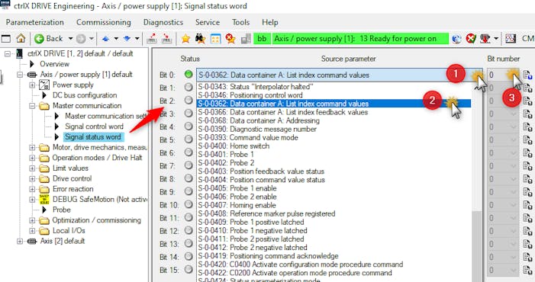Click the grey Forward navigation icon
Screen dimensions: 535x282
(81, 39)
